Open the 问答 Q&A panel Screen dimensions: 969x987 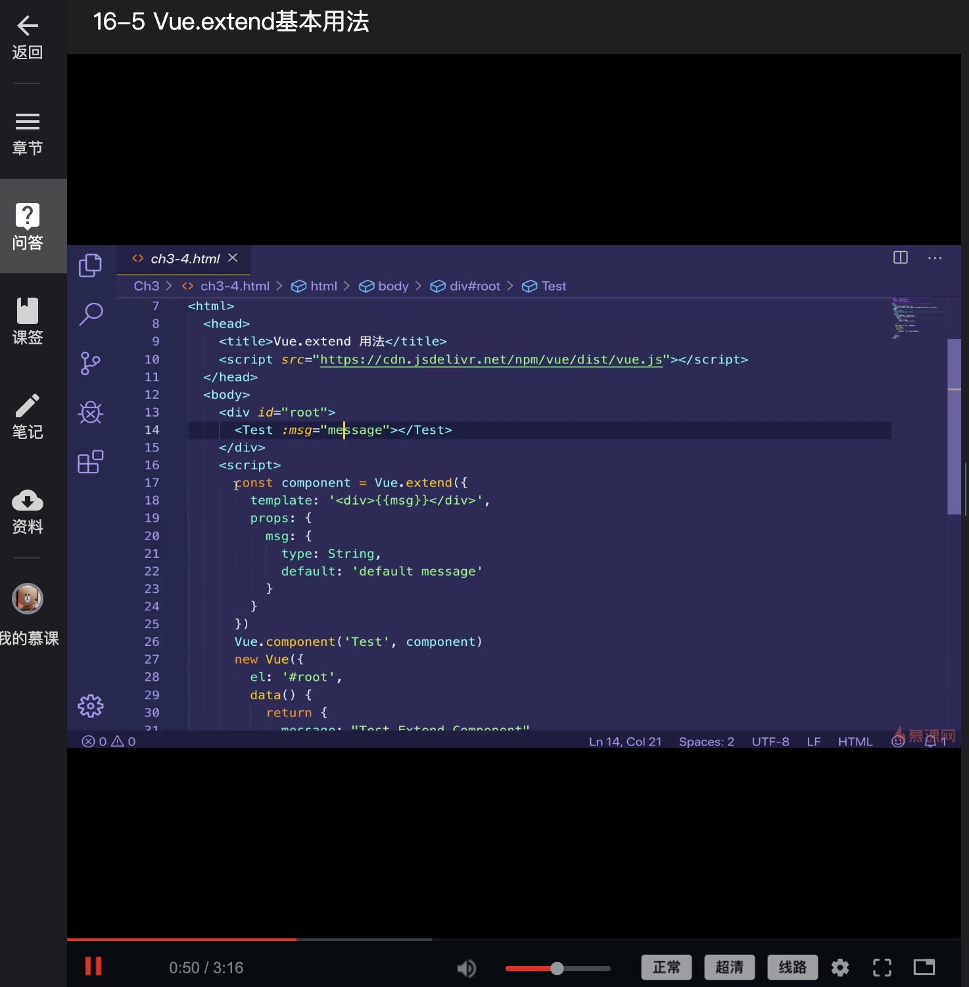pyautogui.click(x=28, y=226)
